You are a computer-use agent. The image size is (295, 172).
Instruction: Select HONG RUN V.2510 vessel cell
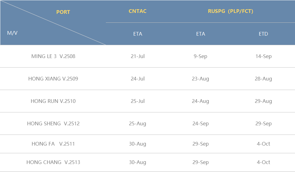(x=53, y=101)
